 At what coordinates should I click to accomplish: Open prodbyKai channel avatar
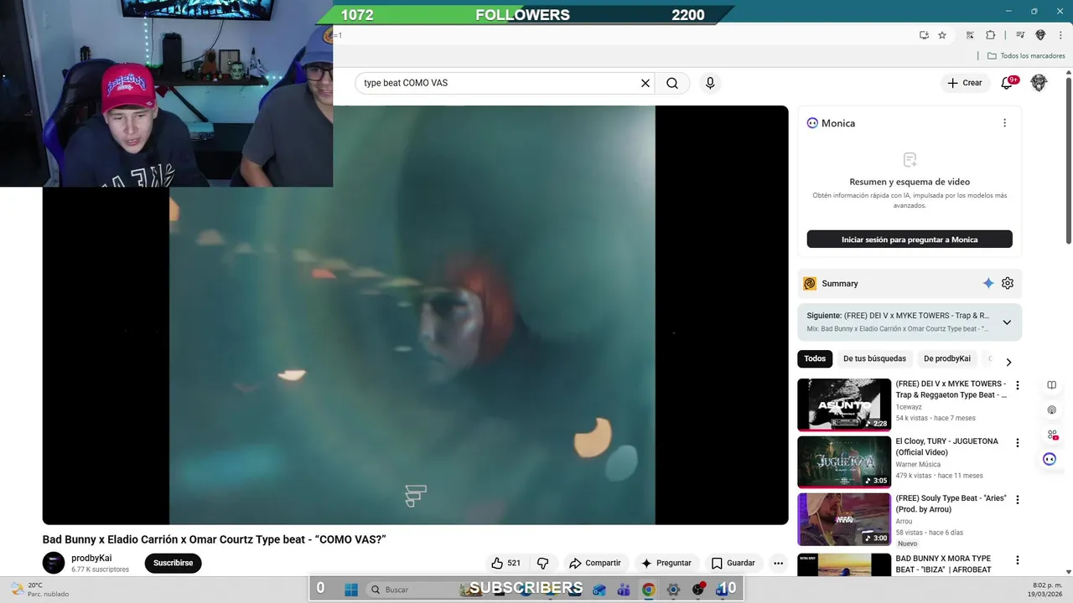click(54, 563)
